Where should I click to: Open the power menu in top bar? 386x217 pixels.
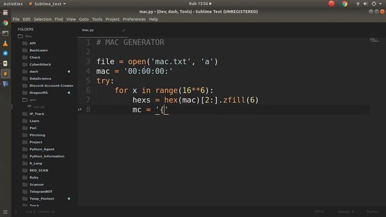tap(374, 4)
